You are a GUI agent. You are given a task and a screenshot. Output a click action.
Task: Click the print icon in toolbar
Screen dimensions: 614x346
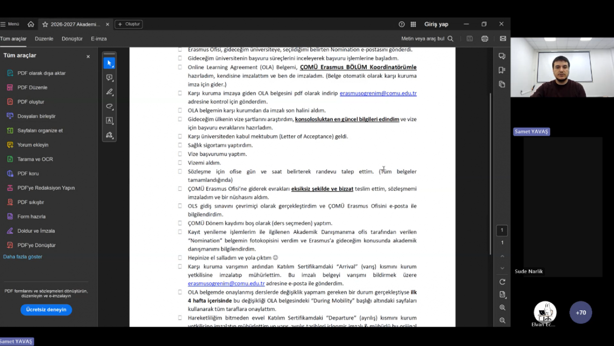484,39
